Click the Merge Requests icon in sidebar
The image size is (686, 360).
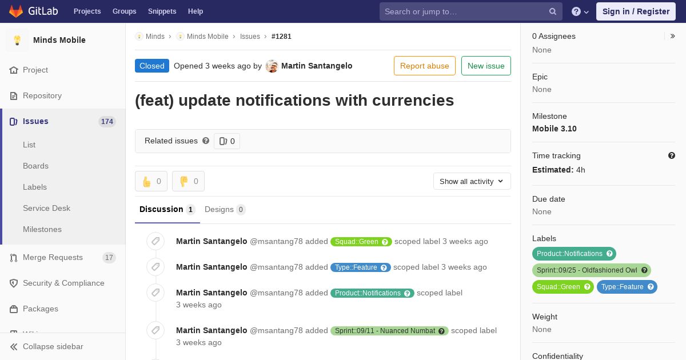(14, 258)
